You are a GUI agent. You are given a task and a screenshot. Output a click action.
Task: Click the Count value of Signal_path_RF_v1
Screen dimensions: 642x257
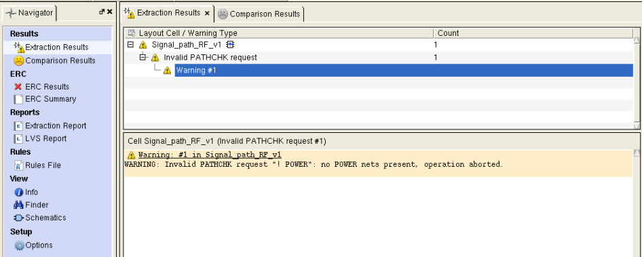point(436,45)
